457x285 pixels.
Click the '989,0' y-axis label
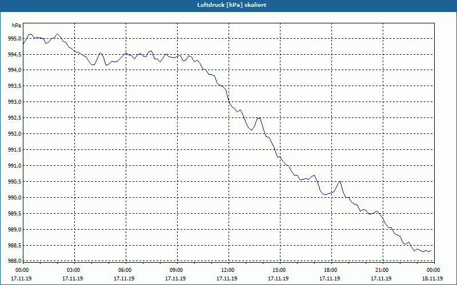[x=14, y=230]
